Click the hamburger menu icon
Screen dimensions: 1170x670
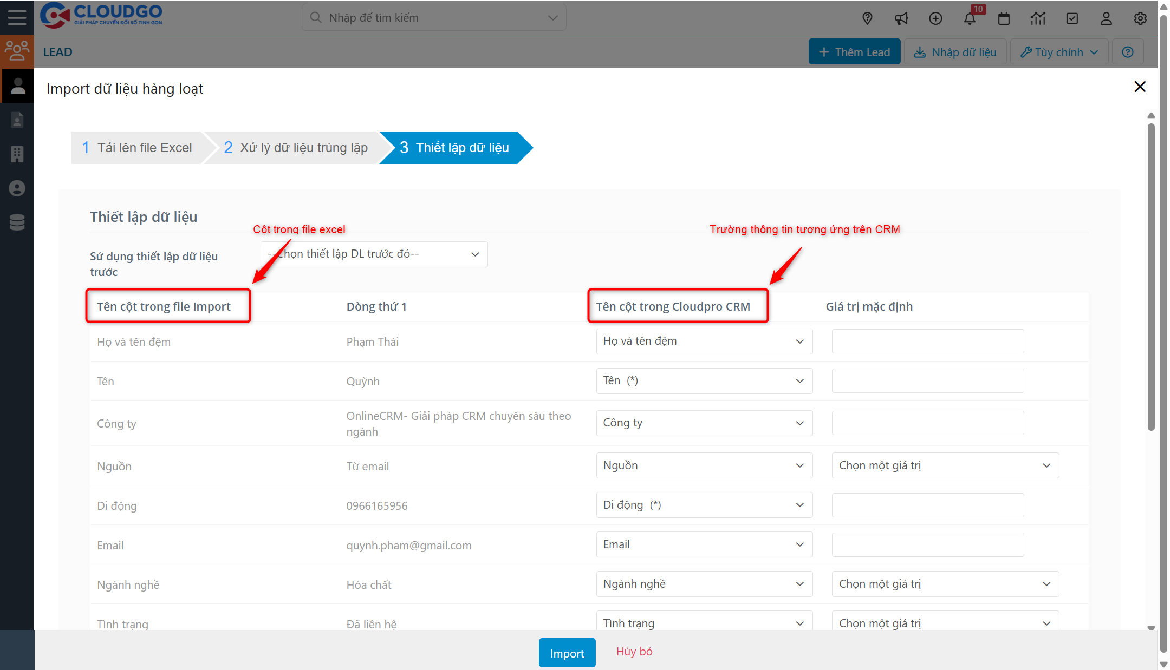[x=17, y=17]
